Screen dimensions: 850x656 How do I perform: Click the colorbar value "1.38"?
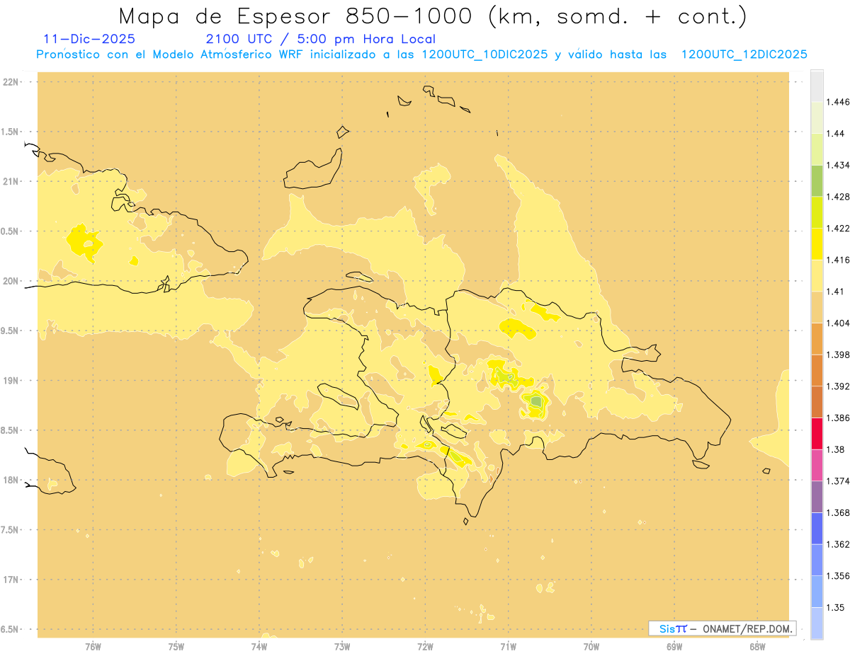[836, 449]
